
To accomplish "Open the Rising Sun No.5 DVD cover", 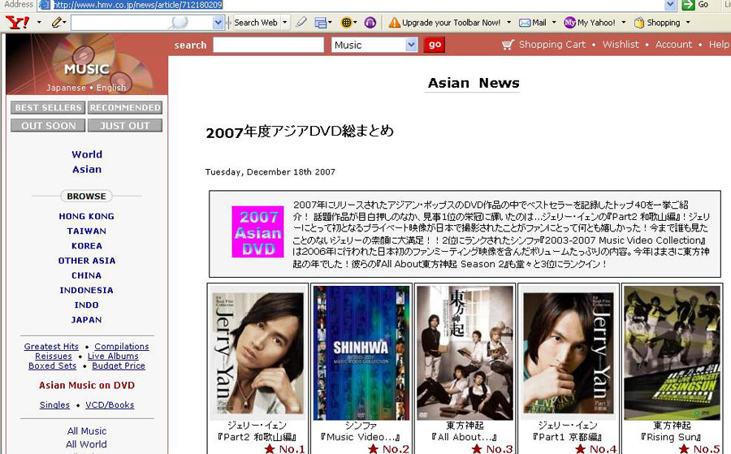I will point(672,352).
